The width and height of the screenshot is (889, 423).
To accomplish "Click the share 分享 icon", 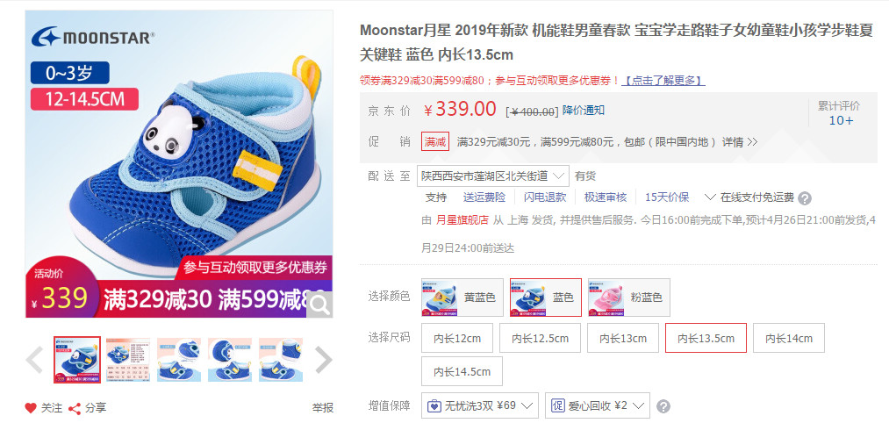I will coord(75,408).
